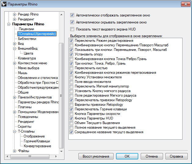Toggle Установить опору checkbox

(x=71, y=54)
